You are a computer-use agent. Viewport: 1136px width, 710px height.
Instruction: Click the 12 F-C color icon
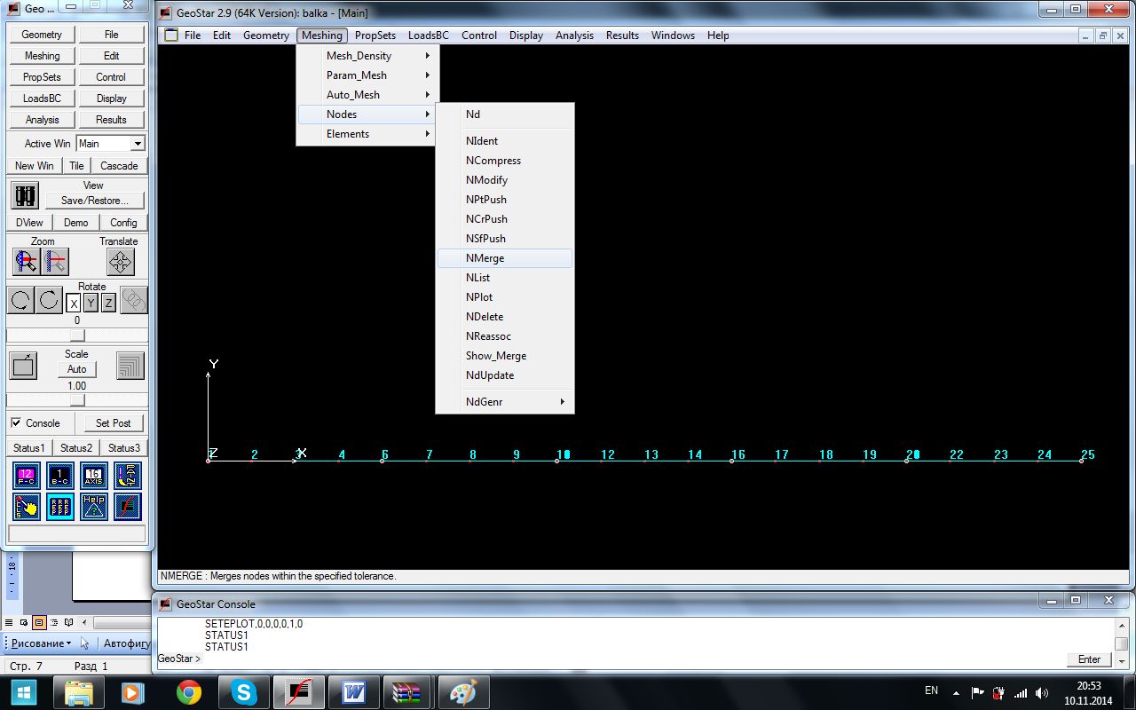point(27,476)
